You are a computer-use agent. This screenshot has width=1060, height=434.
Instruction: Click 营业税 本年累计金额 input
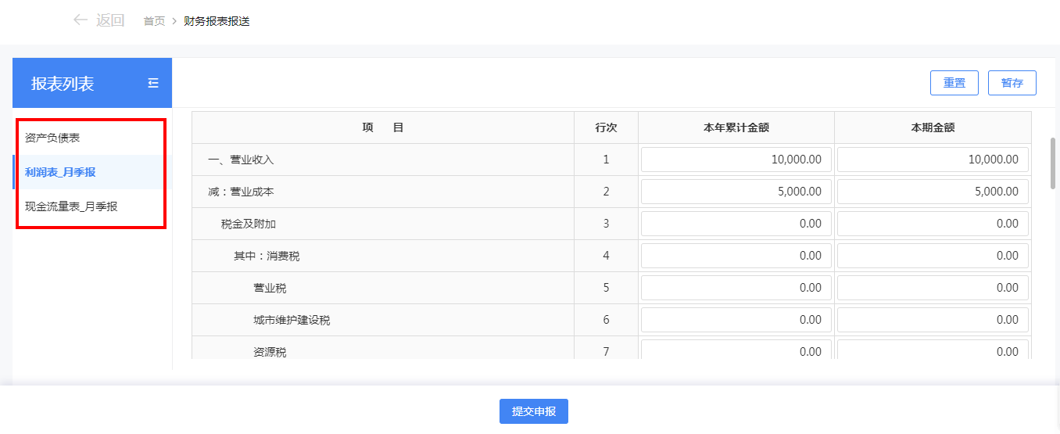click(736, 288)
